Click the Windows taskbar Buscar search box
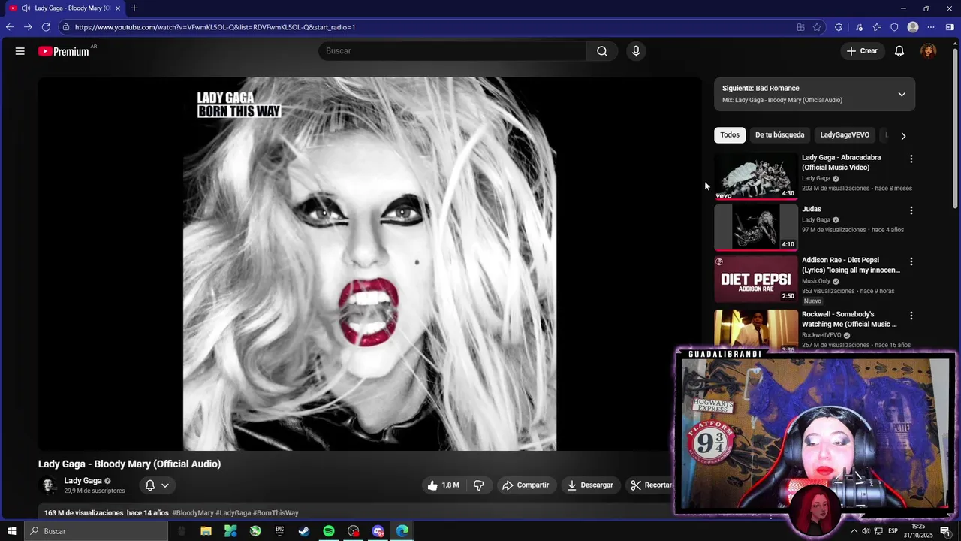This screenshot has width=961, height=541. coord(96,531)
